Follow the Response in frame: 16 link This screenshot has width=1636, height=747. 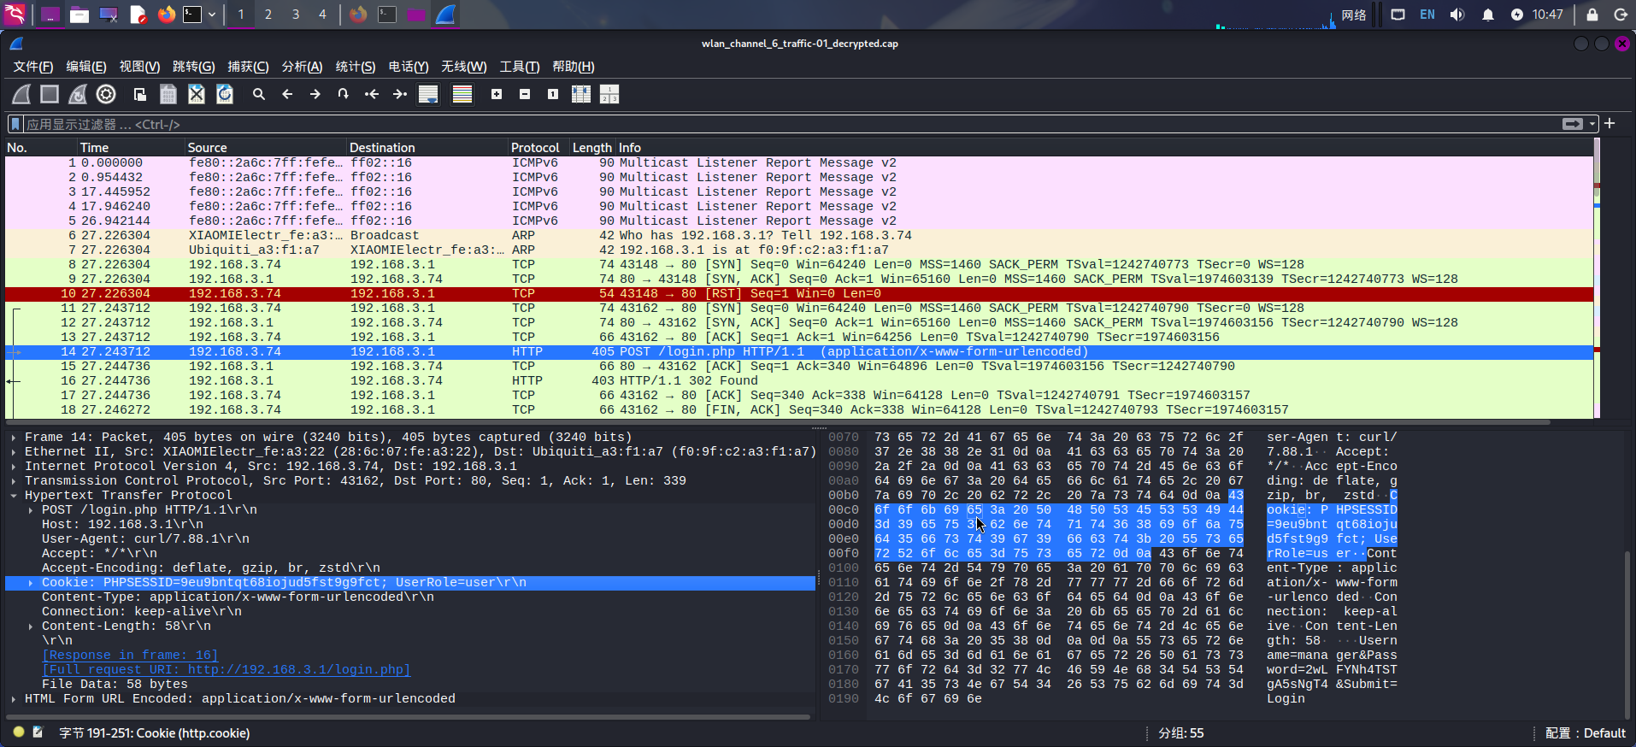click(130, 656)
